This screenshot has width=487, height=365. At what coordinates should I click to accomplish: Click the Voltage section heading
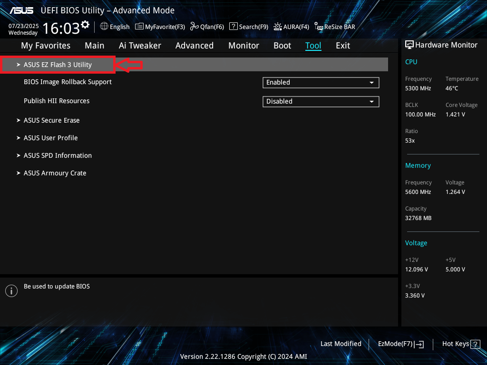[x=416, y=243]
